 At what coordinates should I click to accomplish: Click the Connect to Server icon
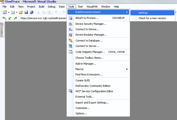(x=71, y=46)
